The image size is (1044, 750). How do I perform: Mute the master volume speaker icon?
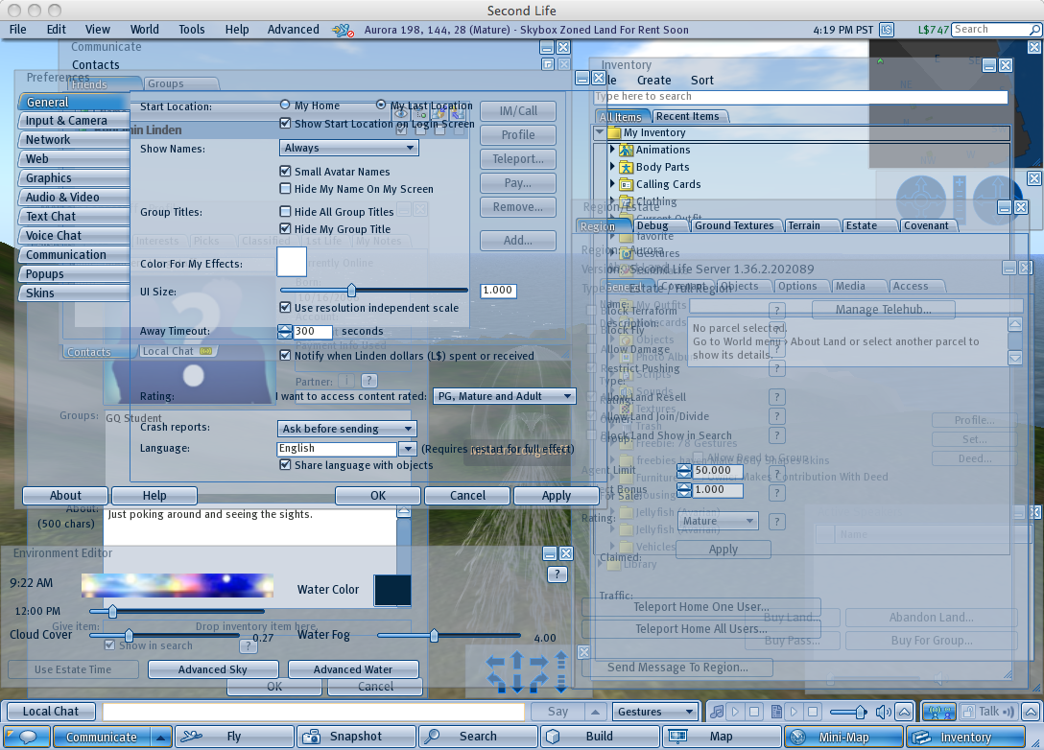tap(883, 712)
